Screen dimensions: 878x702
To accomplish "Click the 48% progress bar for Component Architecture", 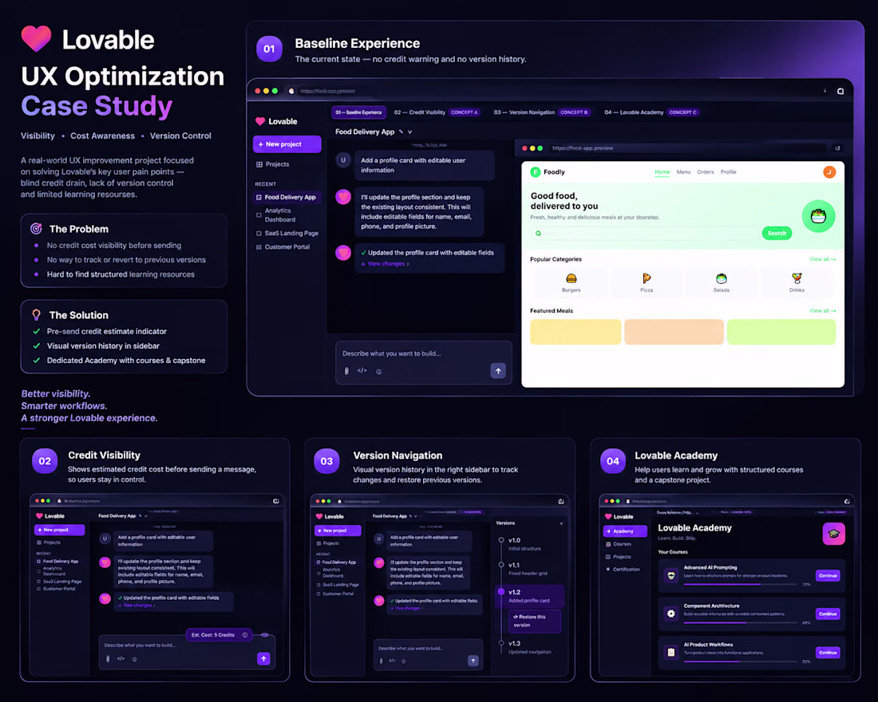I will 740,622.
